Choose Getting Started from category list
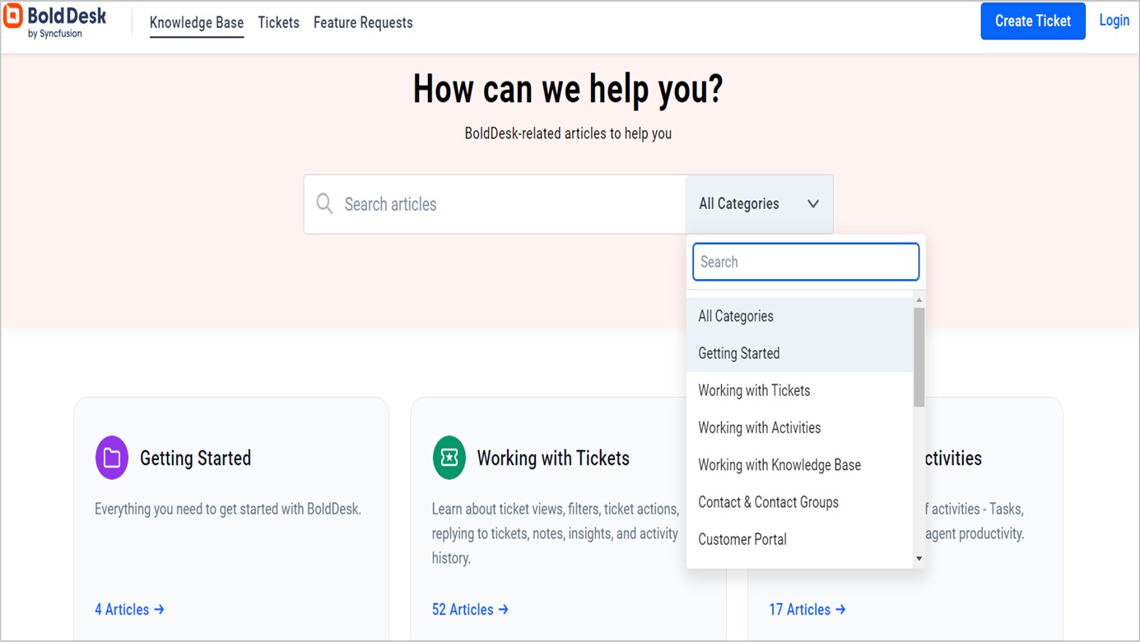This screenshot has width=1140, height=642. click(800, 353)
